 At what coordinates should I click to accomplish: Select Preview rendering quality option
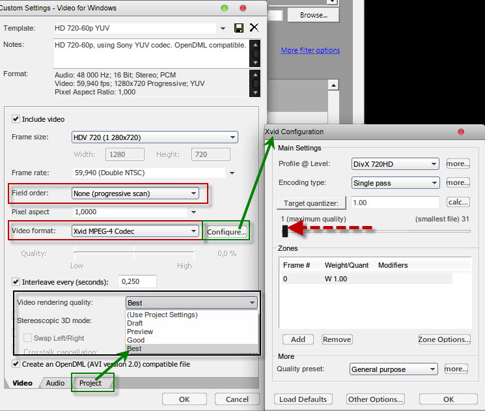point(139,332)
